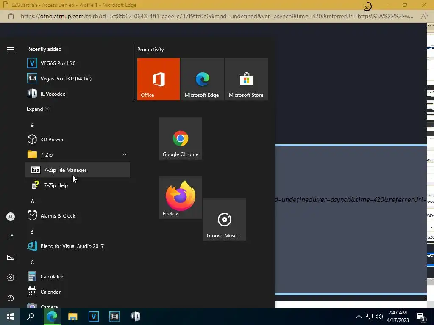Open VEGAS Pro 15 taskbar icon
The image size is (434, 325).
94,317
